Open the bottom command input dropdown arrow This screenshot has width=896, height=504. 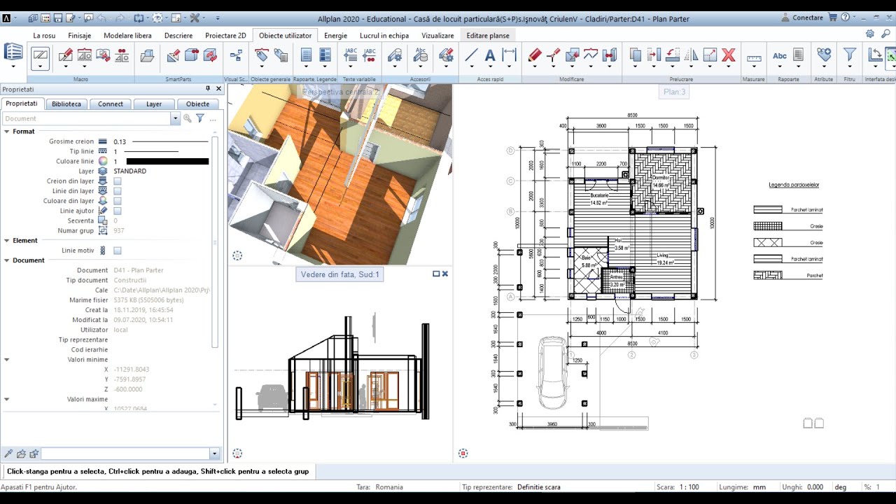click(214, 454)
